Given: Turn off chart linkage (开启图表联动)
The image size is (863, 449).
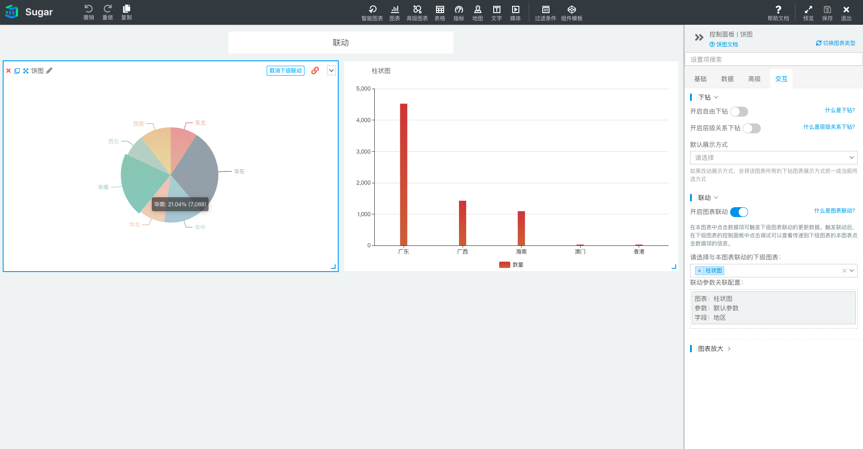Looking at the screenshot, I should (x=739, y=212).
